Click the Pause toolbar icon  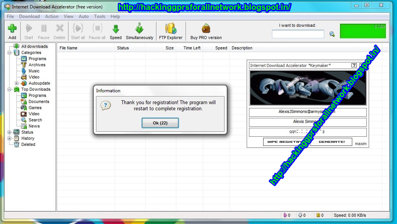(44, 28)
